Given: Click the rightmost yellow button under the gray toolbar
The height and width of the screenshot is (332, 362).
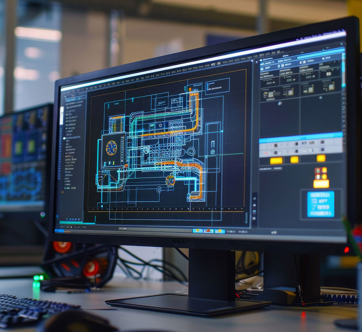Looking at the screenshot, I should pyautogui.click(x=321, y=158).
